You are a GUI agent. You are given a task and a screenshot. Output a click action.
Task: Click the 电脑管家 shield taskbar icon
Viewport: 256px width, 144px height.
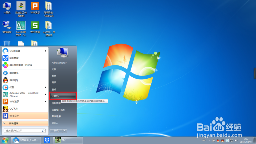click(47, 140)
